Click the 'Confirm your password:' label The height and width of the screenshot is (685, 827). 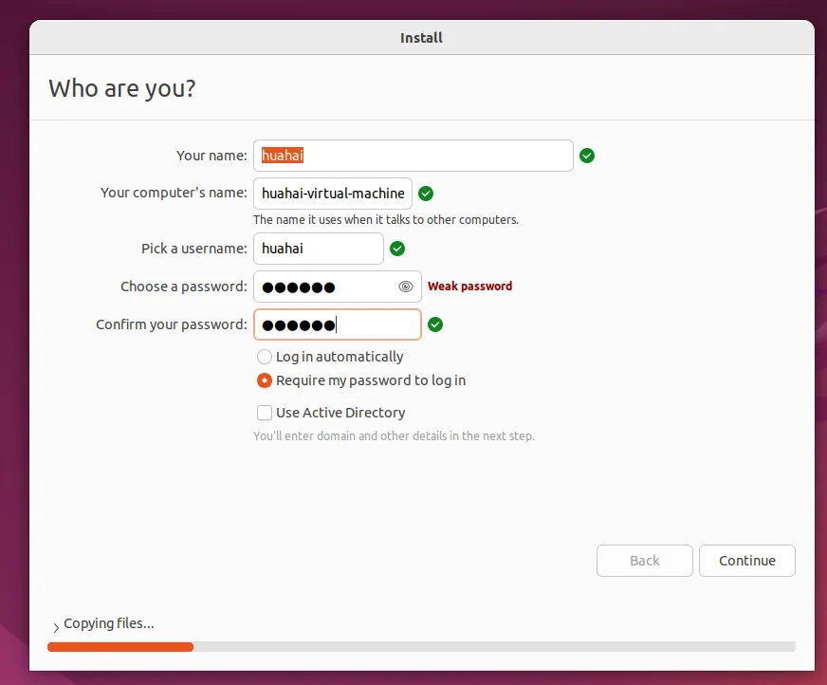coord(172,324)
